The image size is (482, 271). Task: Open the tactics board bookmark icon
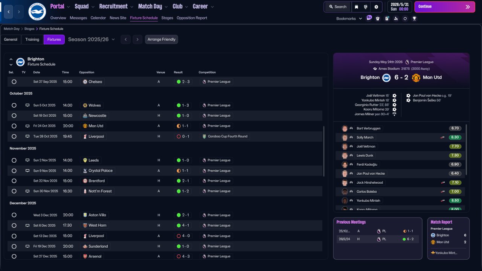tap(387, 18)
